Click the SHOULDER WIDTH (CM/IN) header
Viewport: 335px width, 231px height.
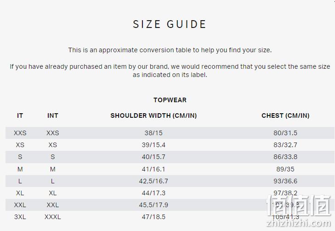[153, 115]
